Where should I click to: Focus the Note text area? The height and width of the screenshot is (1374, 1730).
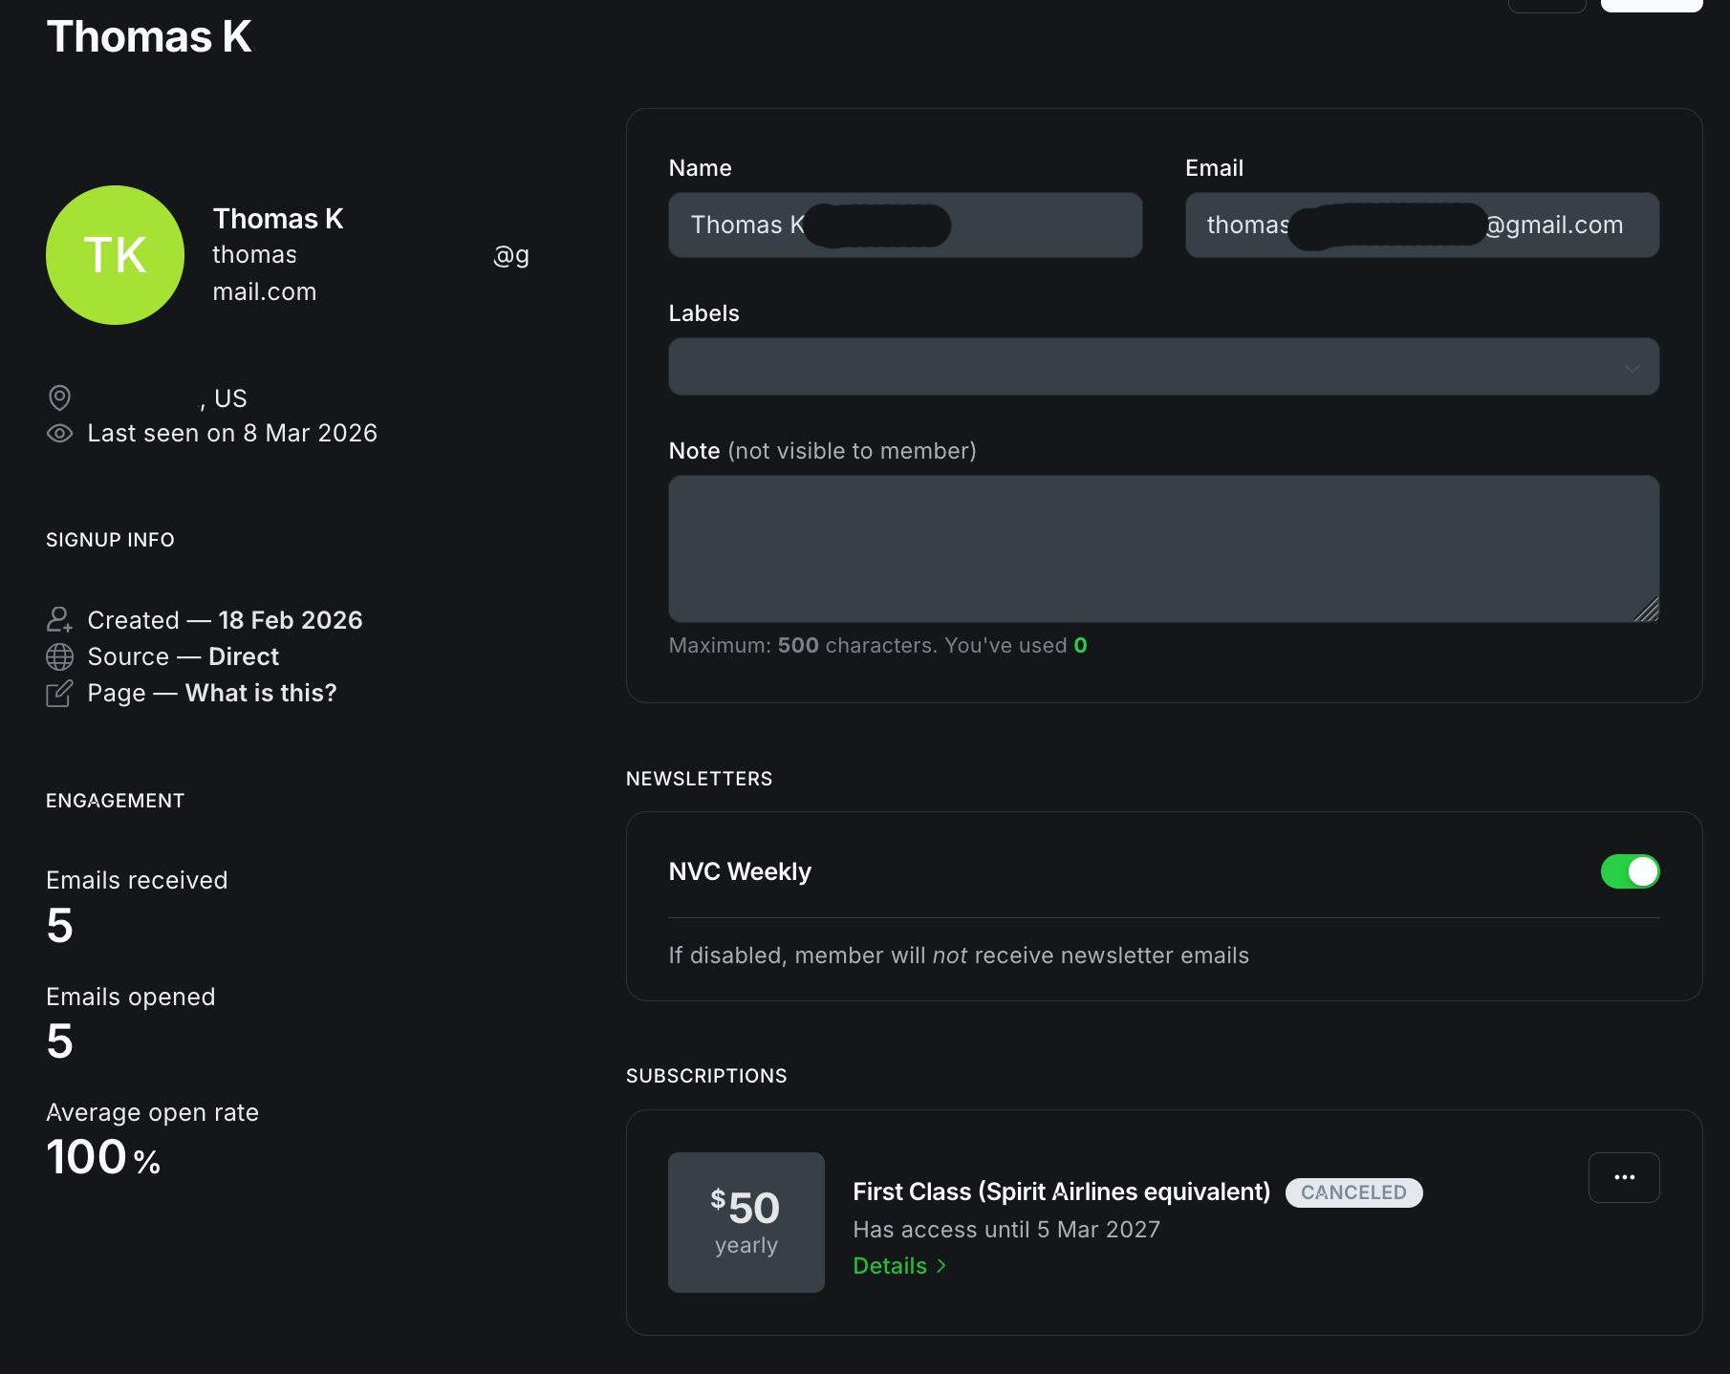point(1163,549)
